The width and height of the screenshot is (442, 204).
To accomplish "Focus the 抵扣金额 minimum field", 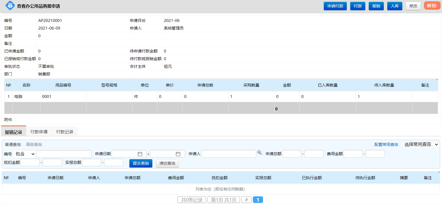I will coord(30,162).
